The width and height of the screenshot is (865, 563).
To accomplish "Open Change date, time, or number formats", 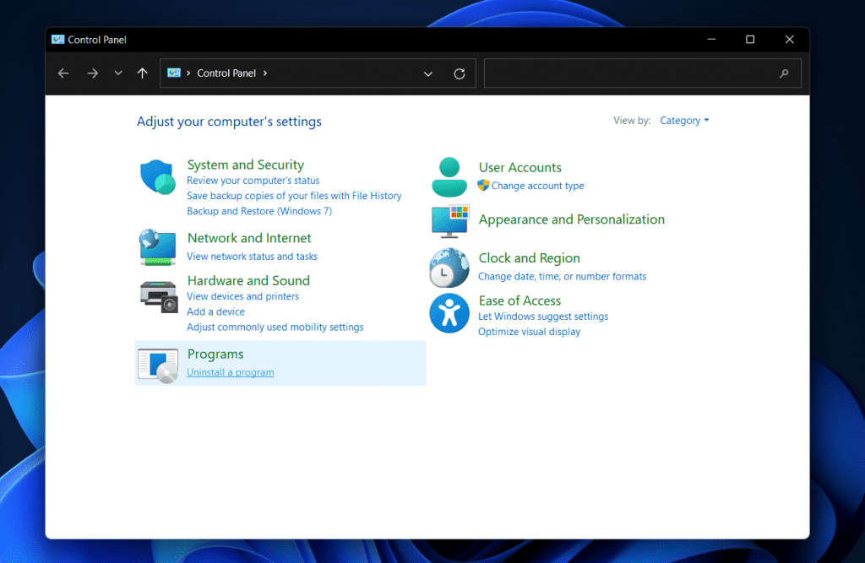I will tap(562, 277).
